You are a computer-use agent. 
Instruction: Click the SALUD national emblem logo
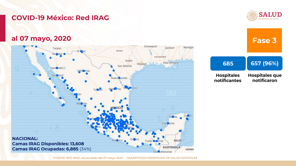click(252, 16)
